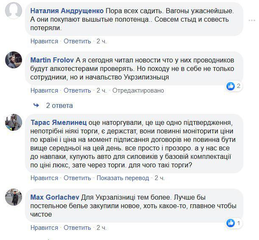Reply to Наталия Андрущенко's comment
The height and width of the screenshot is (240, 259).
click(77, 41)
